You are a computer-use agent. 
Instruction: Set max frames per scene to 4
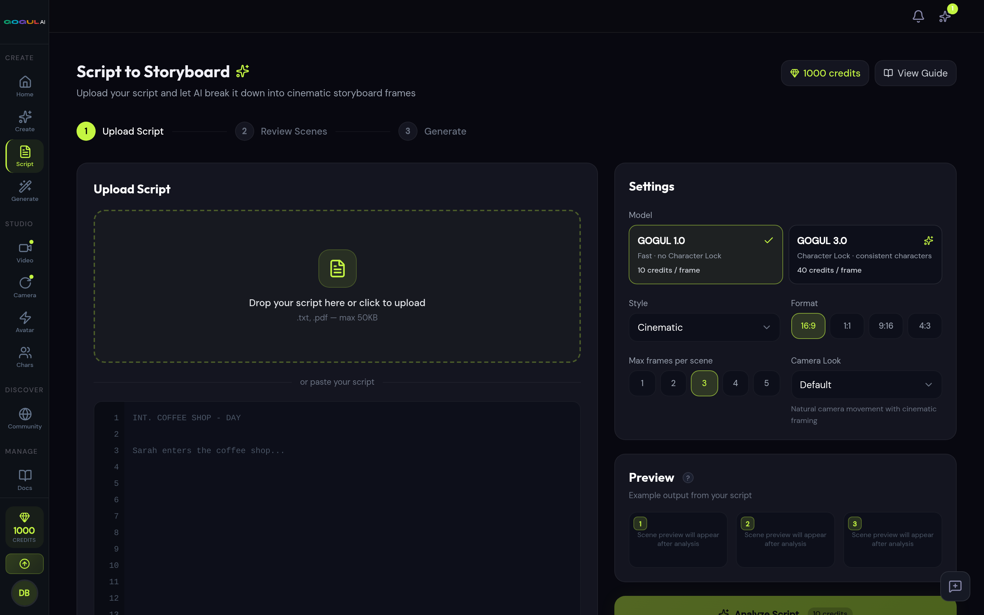coord(736,383)
